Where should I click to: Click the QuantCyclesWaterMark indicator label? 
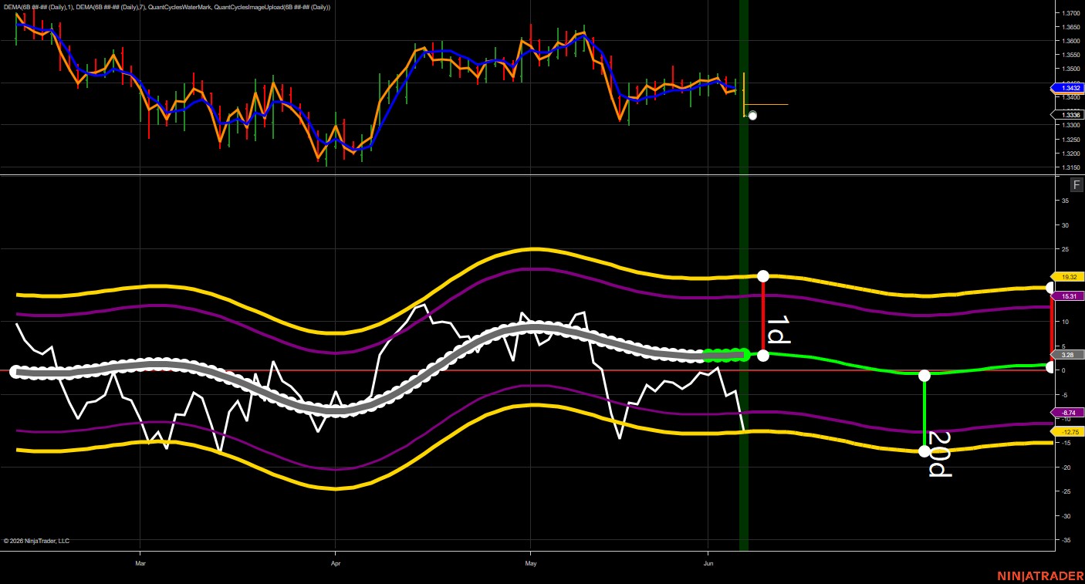click(x=181, y=7)
